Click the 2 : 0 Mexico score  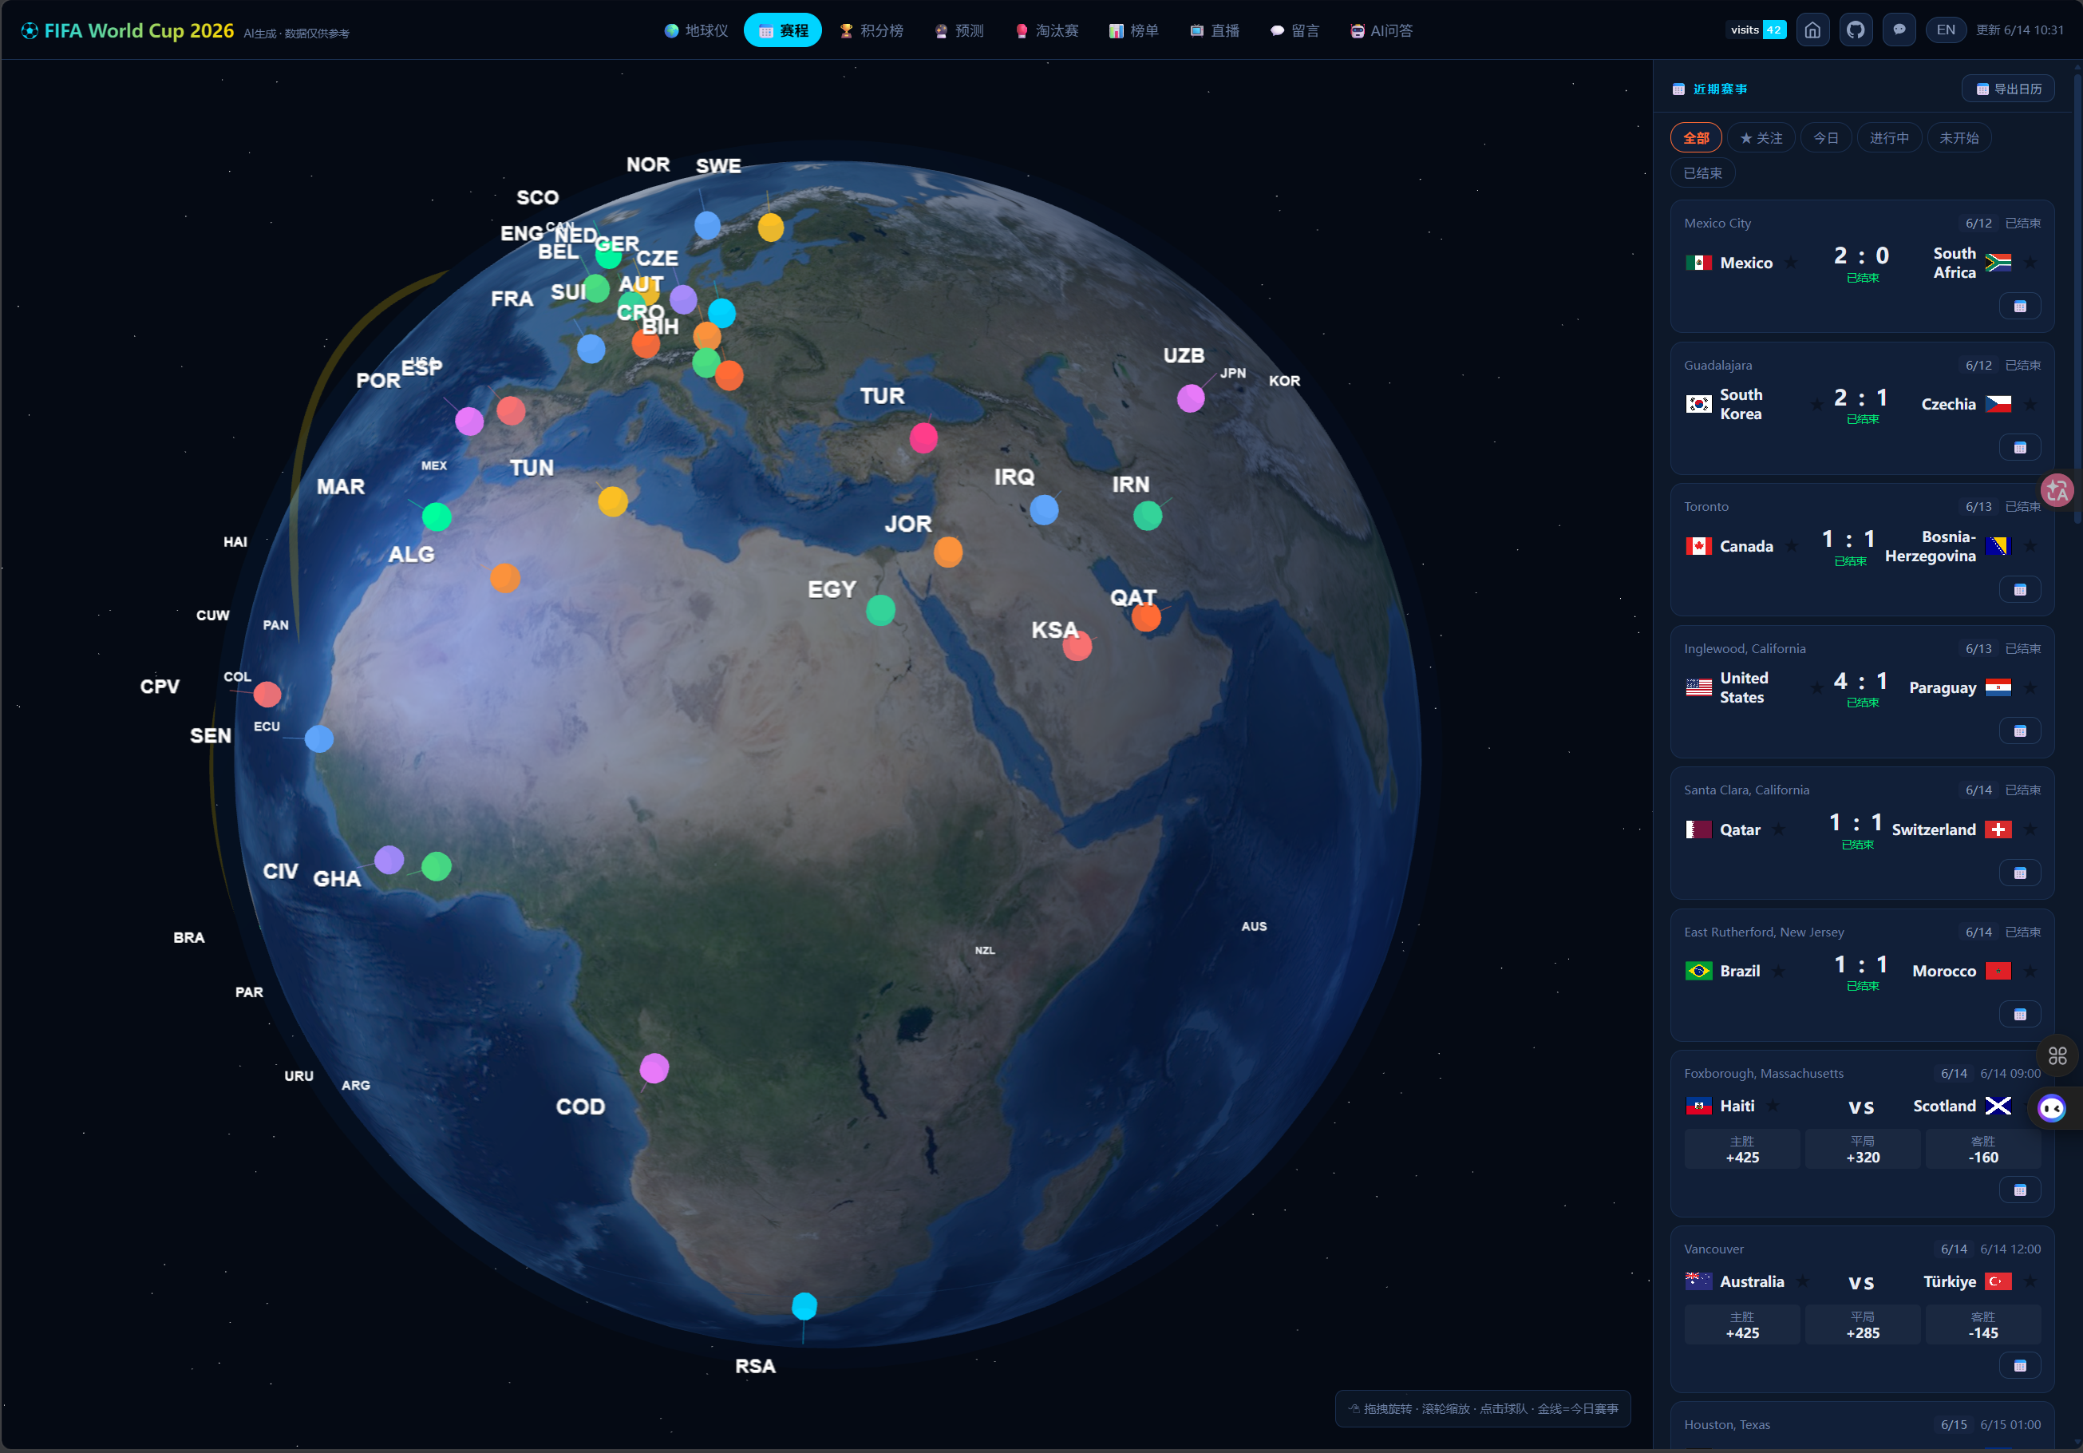[1862, 256]
